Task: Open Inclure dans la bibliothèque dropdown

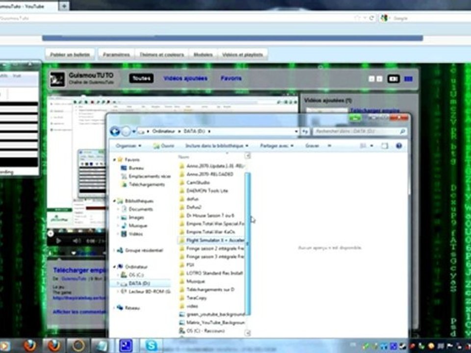Action: (x=217, y=146)
